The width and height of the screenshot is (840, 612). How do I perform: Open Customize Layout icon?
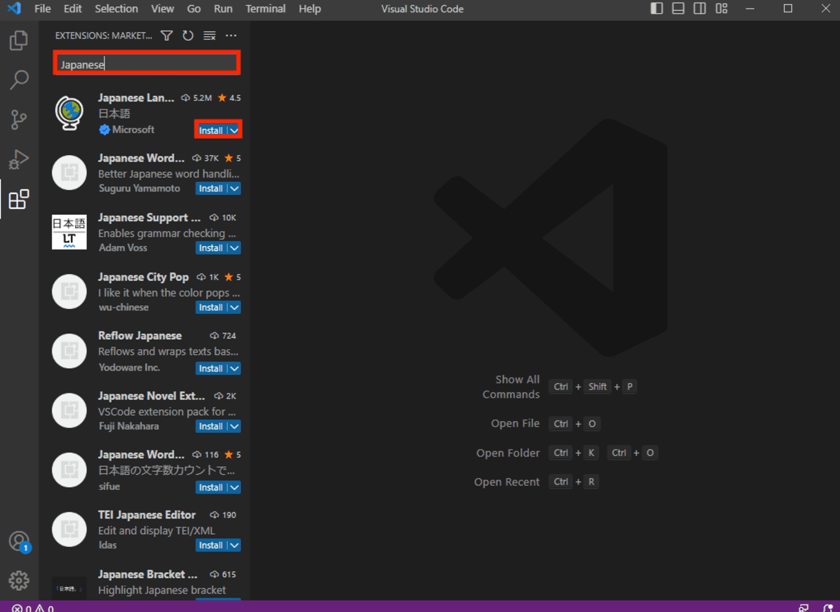click(721, 9)
